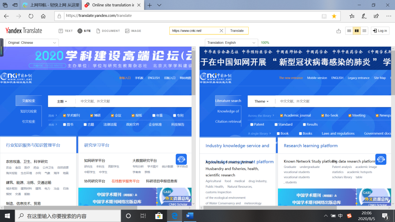Refresh the current page

pos(31,16)
